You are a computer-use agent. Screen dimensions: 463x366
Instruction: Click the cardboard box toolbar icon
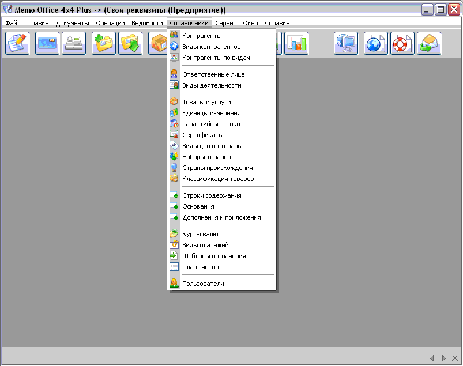pos(158,43)
